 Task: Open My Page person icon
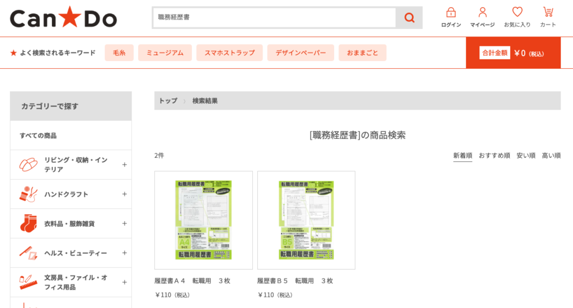coord(482,13)
